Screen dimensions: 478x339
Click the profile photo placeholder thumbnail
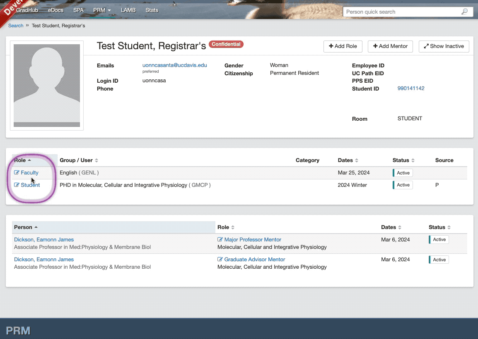click(x=47, y=86)
